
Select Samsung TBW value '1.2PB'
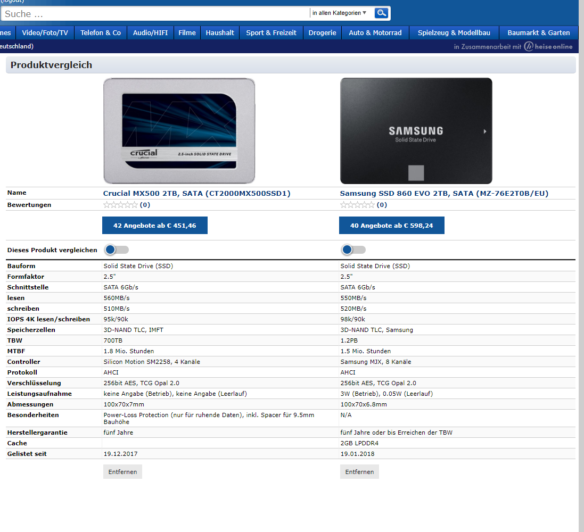pos(349,340)
